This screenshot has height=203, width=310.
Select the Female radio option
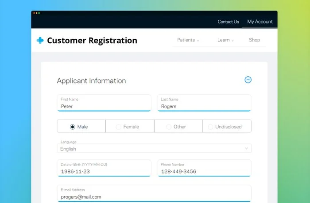[130, 126]
